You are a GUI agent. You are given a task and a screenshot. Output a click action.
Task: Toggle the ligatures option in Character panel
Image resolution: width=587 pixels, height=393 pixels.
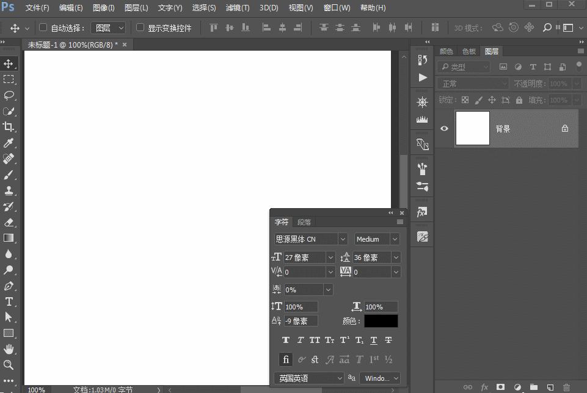285,359
